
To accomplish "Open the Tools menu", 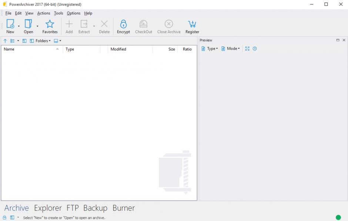I will pyautogui.click(x=58, y=13).
